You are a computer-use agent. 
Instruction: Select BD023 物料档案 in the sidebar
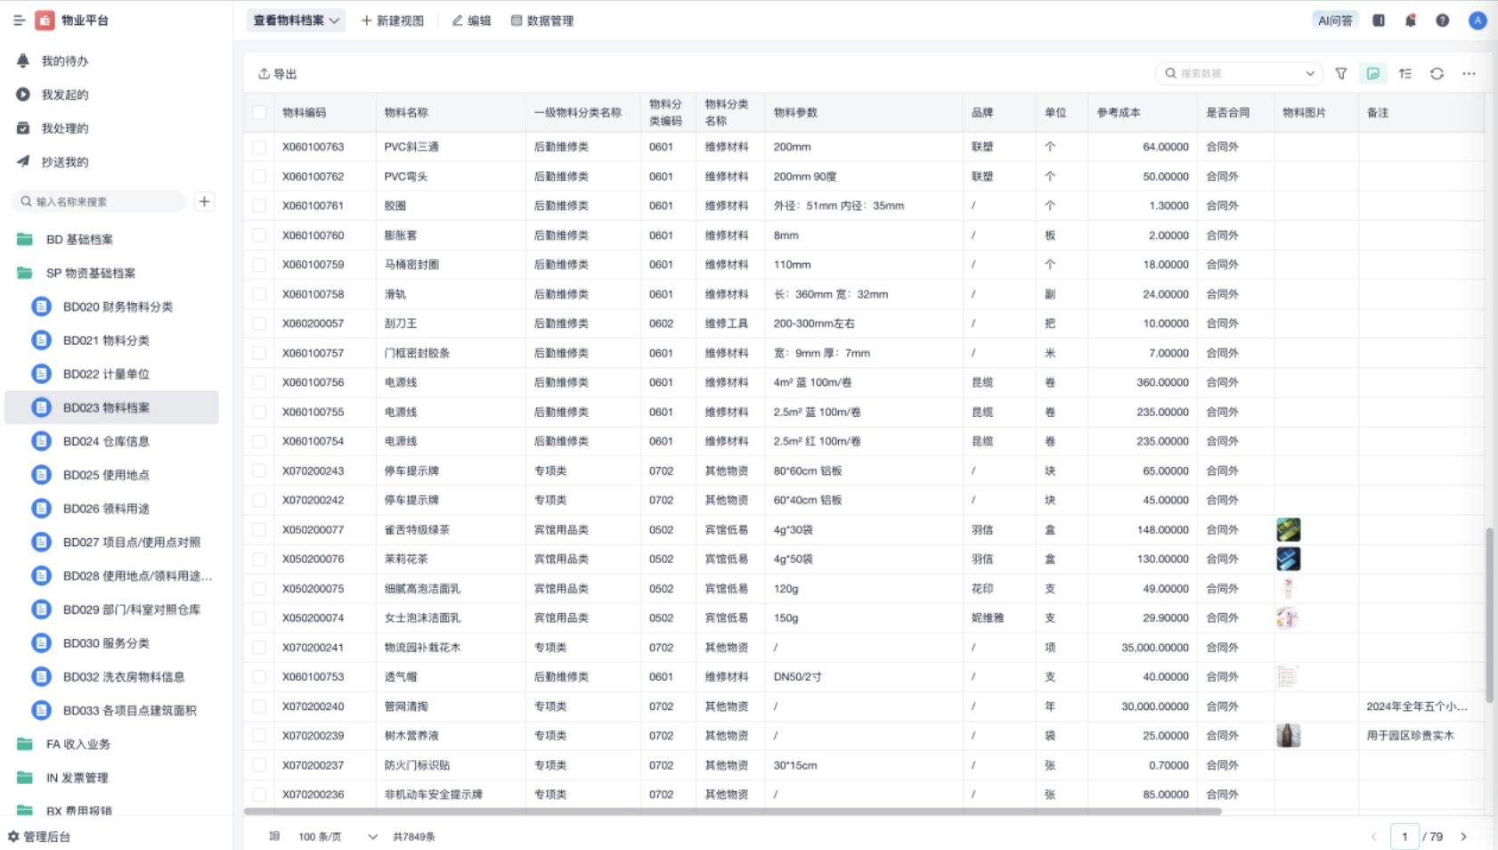(x=111, y=407)
